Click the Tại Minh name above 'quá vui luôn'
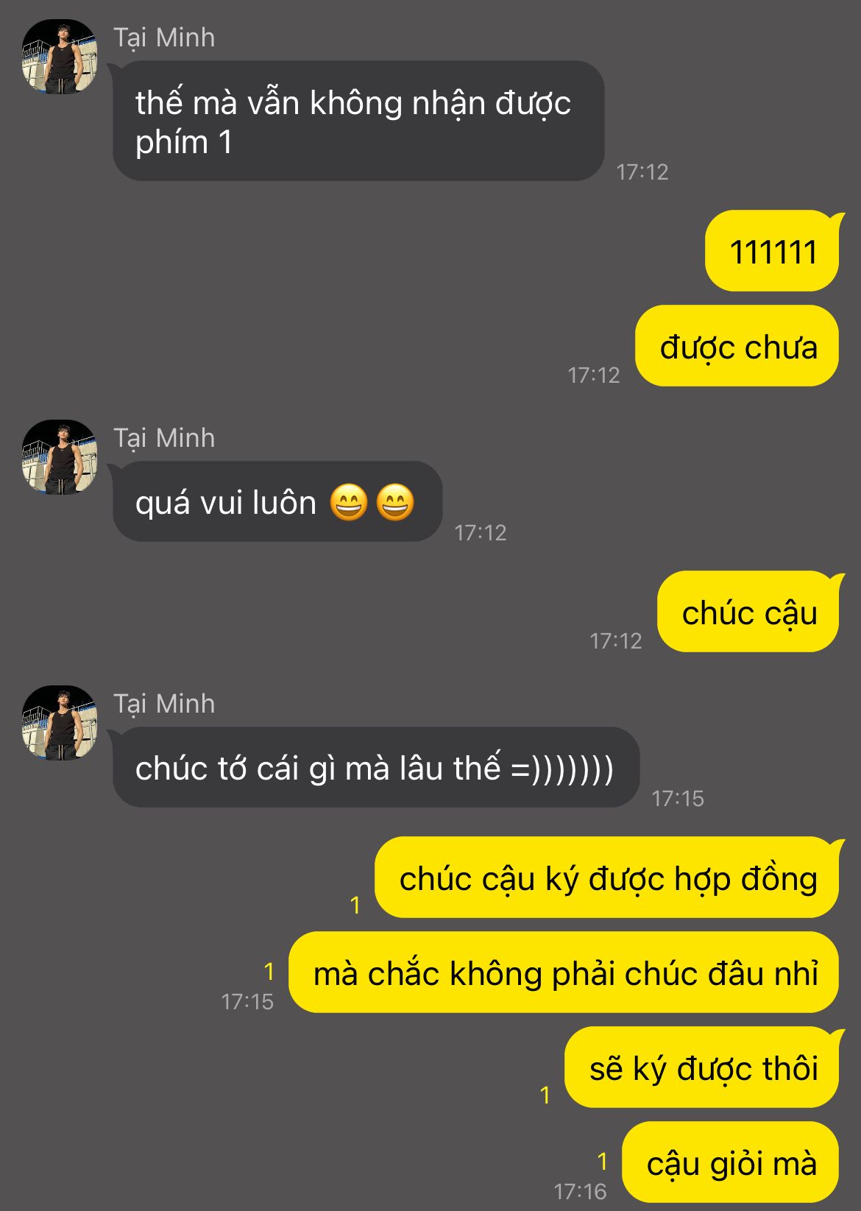861x1211 pixels. (164, 438)
